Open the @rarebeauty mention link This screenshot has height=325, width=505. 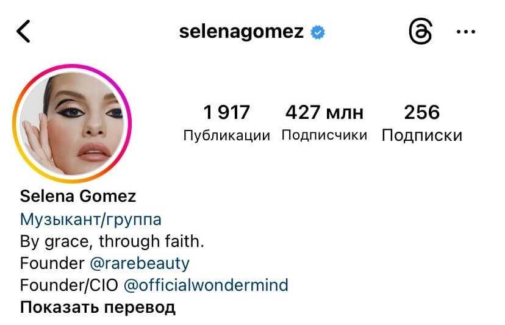140,263
